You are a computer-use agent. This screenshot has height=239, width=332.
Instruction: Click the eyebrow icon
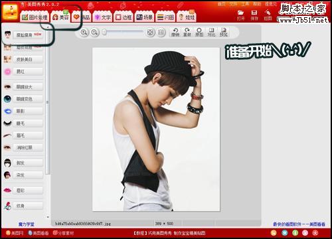point(7,135)
